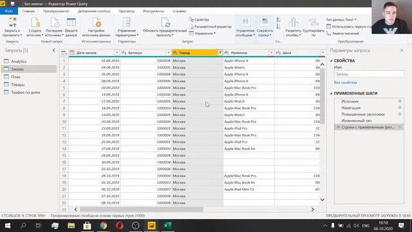Click Enter Data icon
412x232 pixels.
point(71,23)
